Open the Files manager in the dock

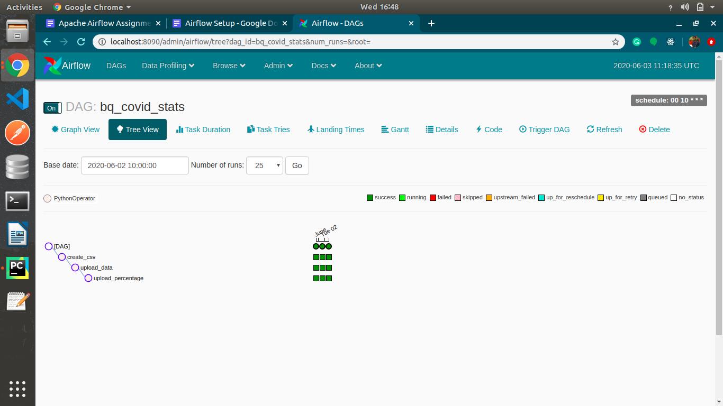coord(17,31)
